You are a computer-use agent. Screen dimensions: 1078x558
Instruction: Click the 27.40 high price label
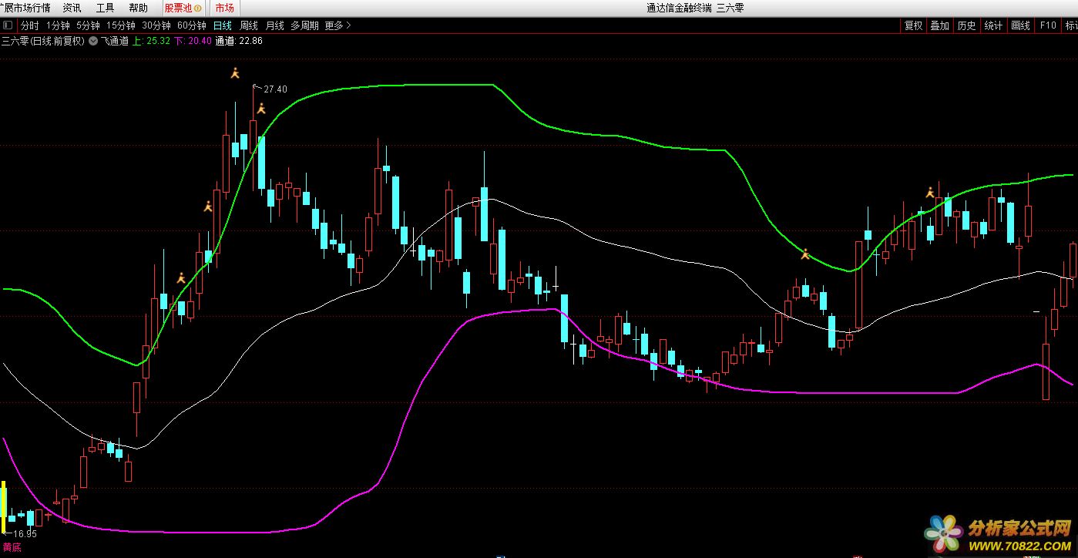[275, 89]
